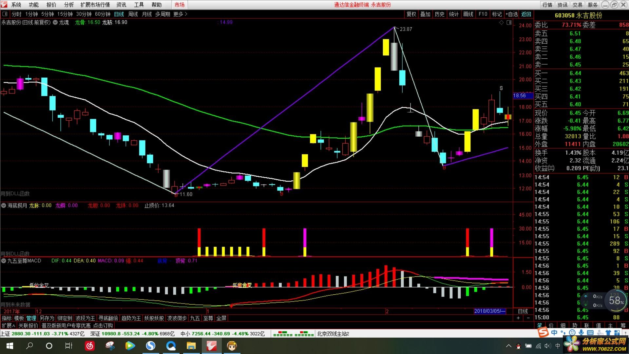Viewport: 629px width, 354px height.
Task: Select the 寻底翻倍 template
Action: point(108,318)
